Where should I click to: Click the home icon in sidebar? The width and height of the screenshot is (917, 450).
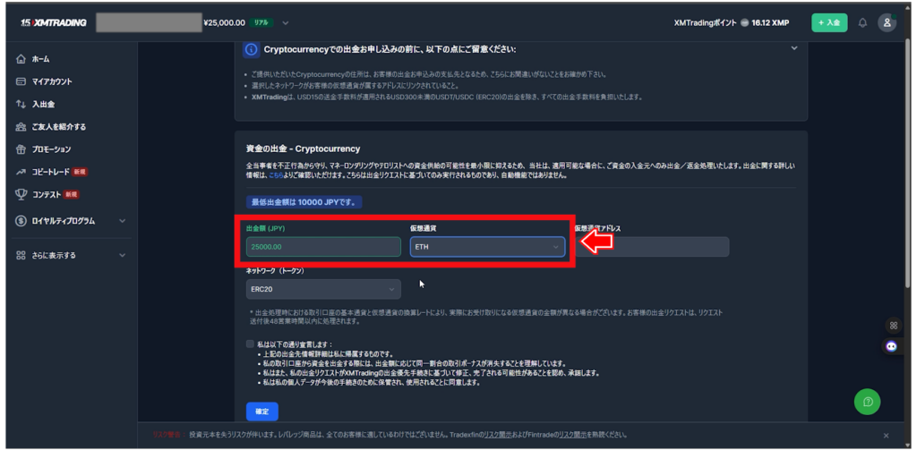tap(21, 59)
